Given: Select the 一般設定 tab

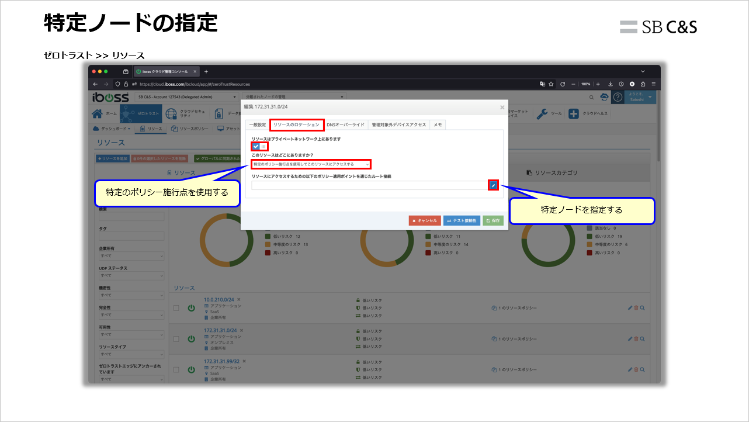Looking at the screenshot, I should tap(256, 124).
